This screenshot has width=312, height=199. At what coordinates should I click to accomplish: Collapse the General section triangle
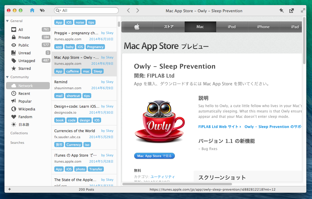tap(7, 21)
